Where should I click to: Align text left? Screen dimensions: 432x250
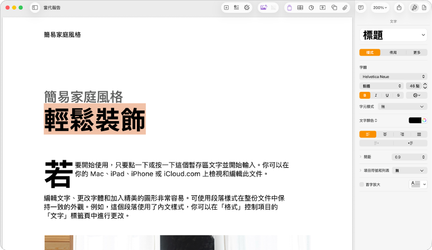368,134
